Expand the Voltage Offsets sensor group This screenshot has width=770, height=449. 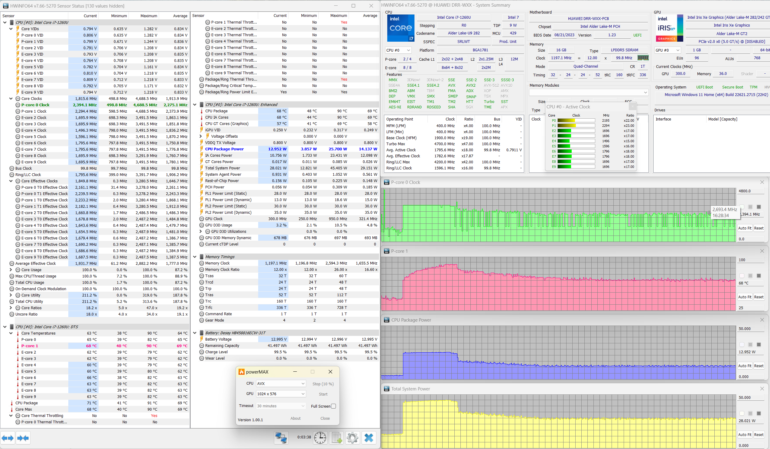201,136
